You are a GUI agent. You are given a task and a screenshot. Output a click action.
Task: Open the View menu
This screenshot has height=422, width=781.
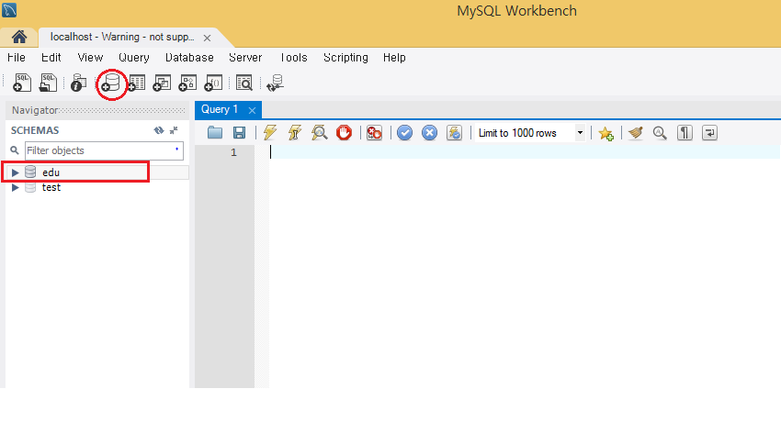(x=90, y=58)
